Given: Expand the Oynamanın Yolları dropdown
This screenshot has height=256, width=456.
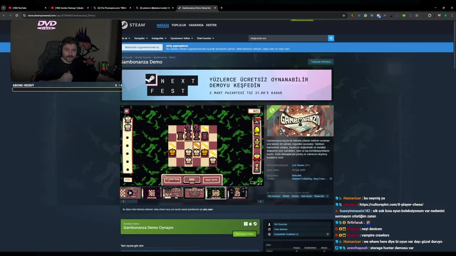Looking at the screenshot, I should click(182, 38).
